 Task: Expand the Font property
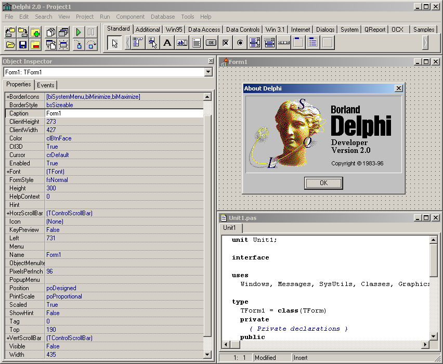click(8, 172)
